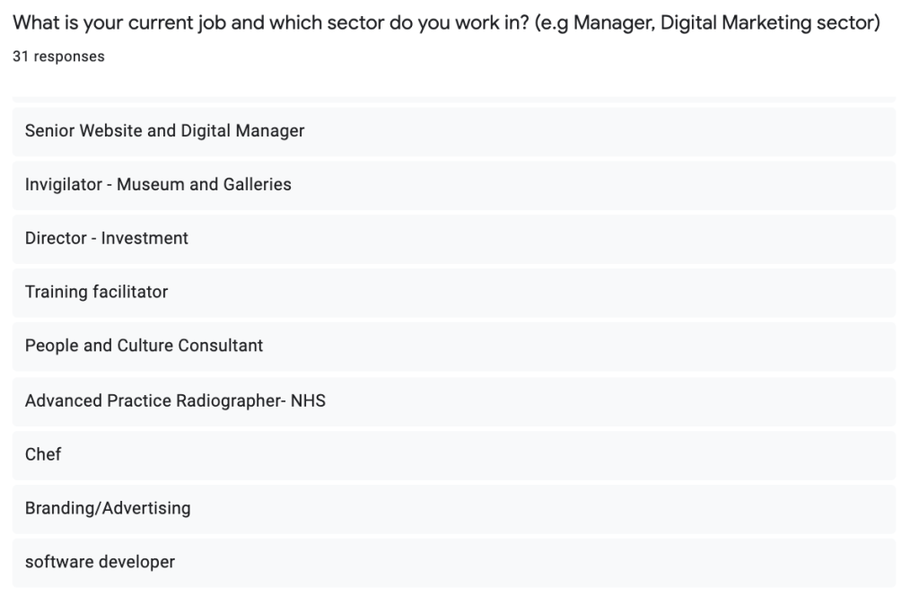Click the partially hidden response row above Senior Website
919x606 pixels.
click(x=453, y=99)
